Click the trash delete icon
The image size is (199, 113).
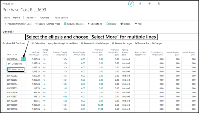click(x=158, y=4)
